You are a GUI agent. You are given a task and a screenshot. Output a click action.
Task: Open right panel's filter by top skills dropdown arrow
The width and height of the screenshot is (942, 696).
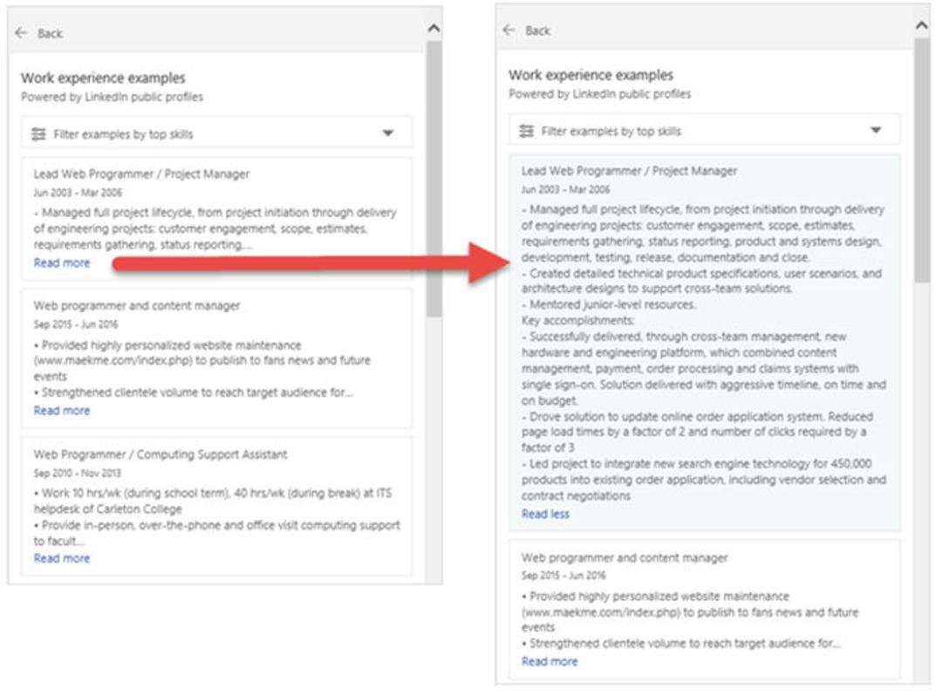[876, 130]
